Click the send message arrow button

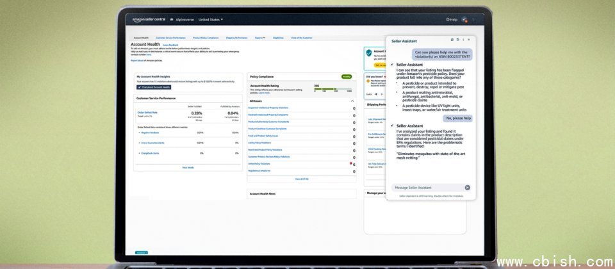(467, 188)
